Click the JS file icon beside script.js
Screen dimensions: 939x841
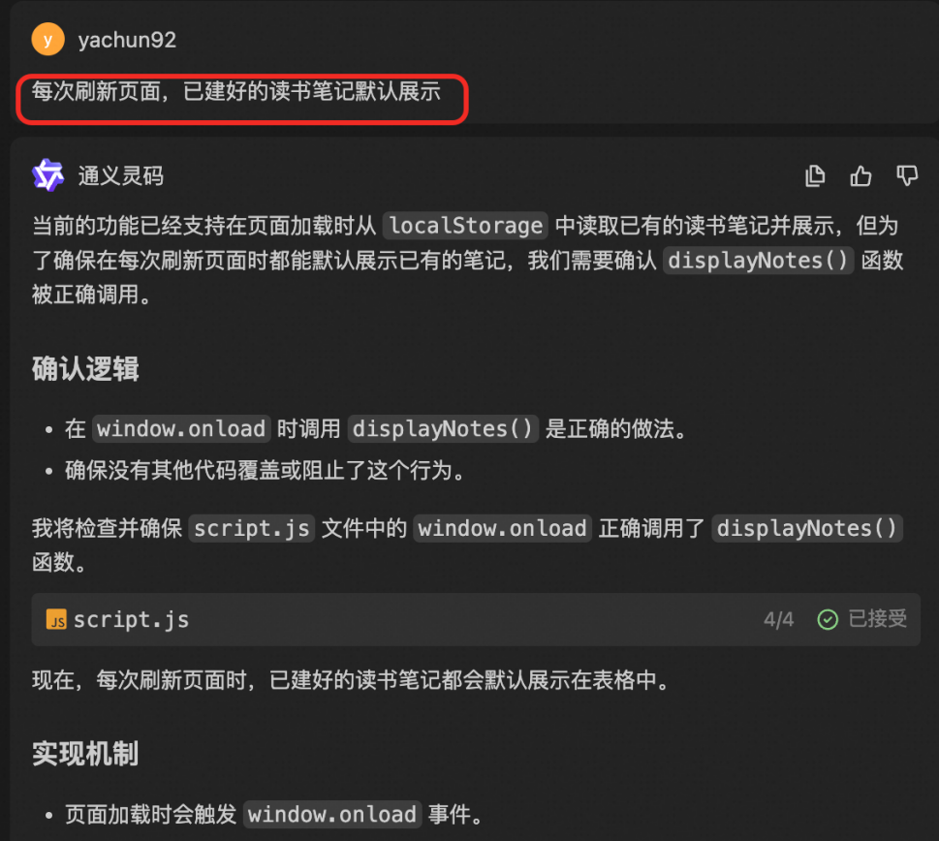pyautogui.click(x=56, y=619)
